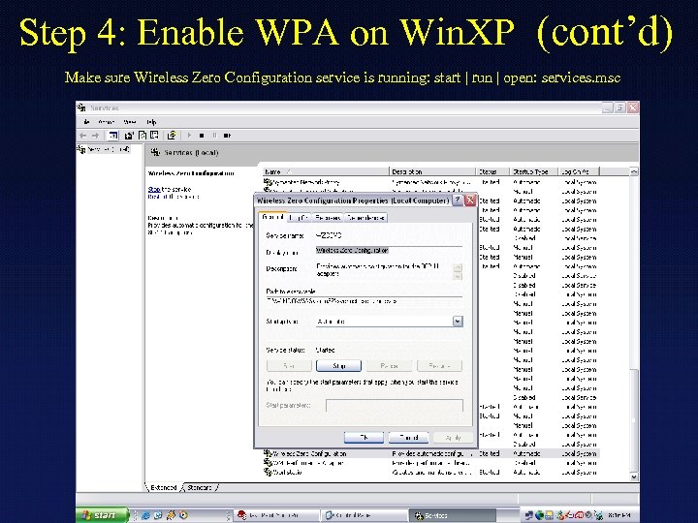Switch to the Recovery tab
Screen dimensions: 698x523
tap(328, 218)
